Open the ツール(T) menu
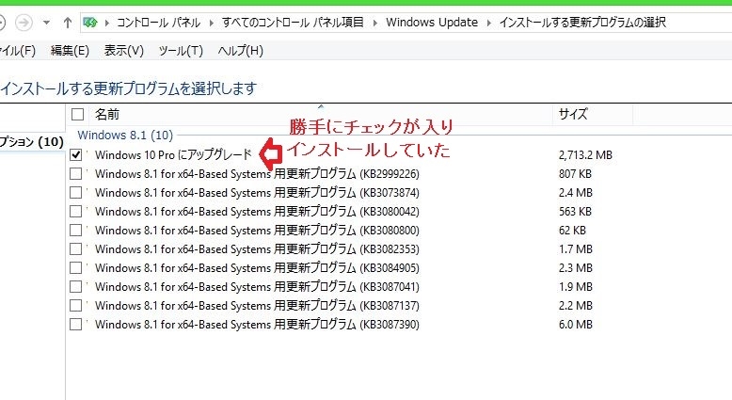Viewport: 732px width, 400px height. (181, 51)
